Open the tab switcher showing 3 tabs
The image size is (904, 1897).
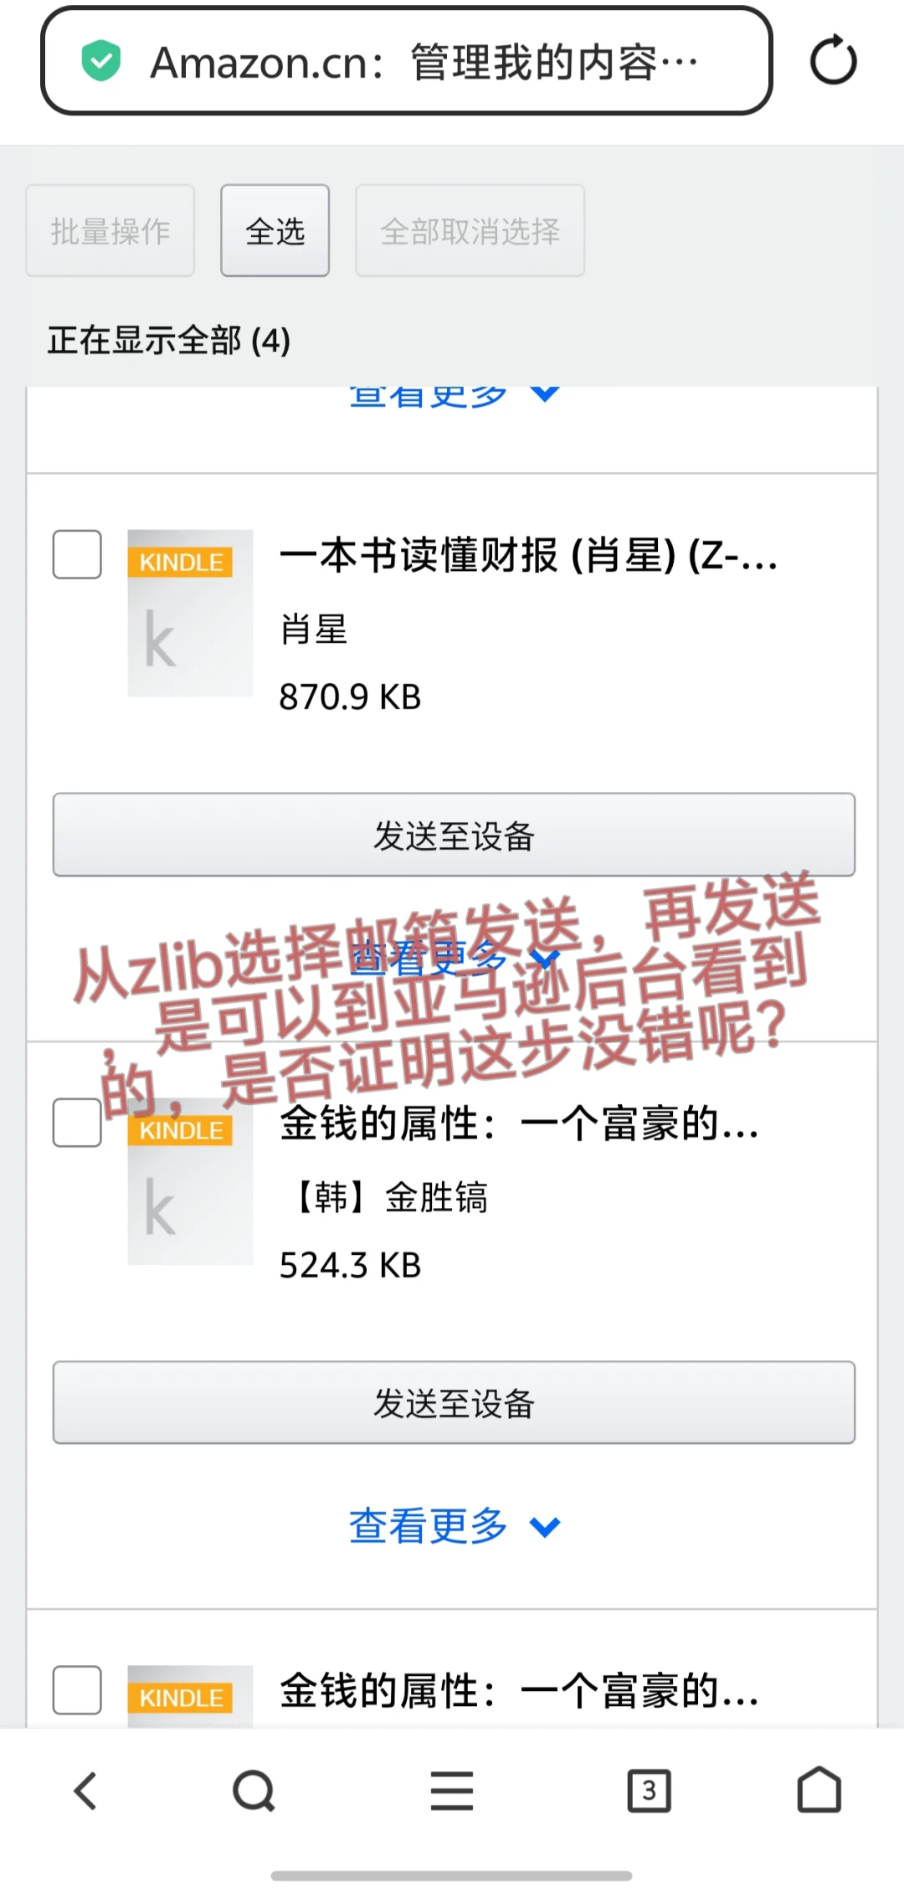[650, 1791]
